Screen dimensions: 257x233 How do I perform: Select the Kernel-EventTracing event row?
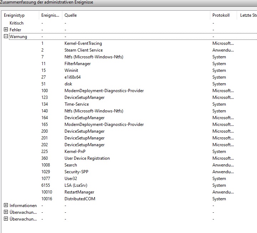(129, 43)
